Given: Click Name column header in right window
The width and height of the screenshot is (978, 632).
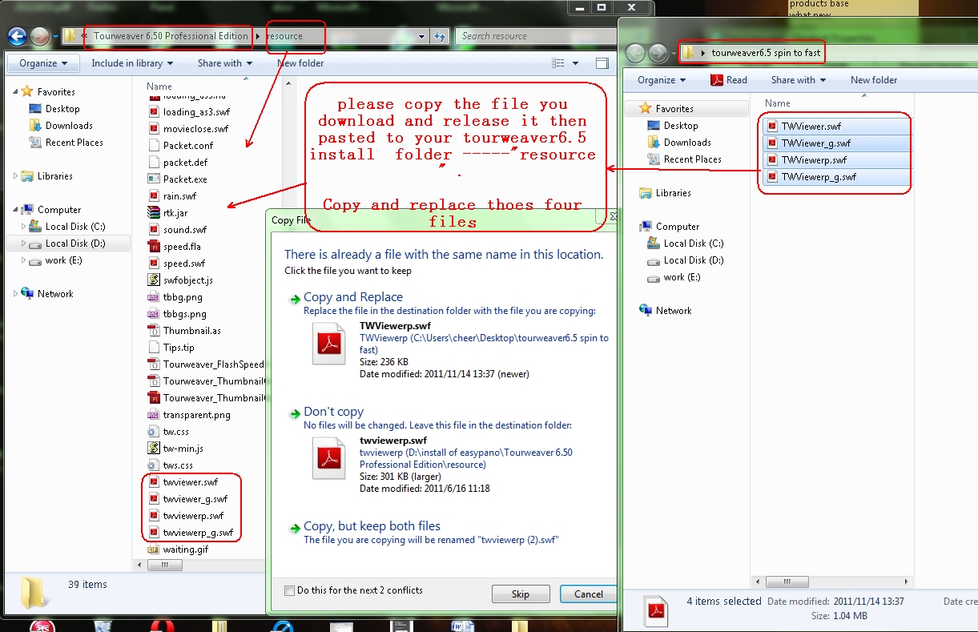Looking at the screenshot, I should coord(778,103).
